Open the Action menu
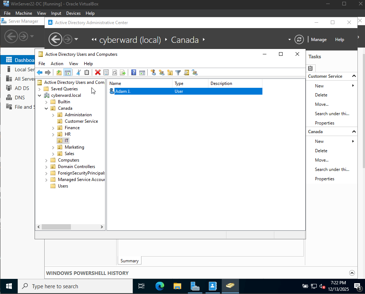Screen dimensions: 365x294 click(57, 64)
